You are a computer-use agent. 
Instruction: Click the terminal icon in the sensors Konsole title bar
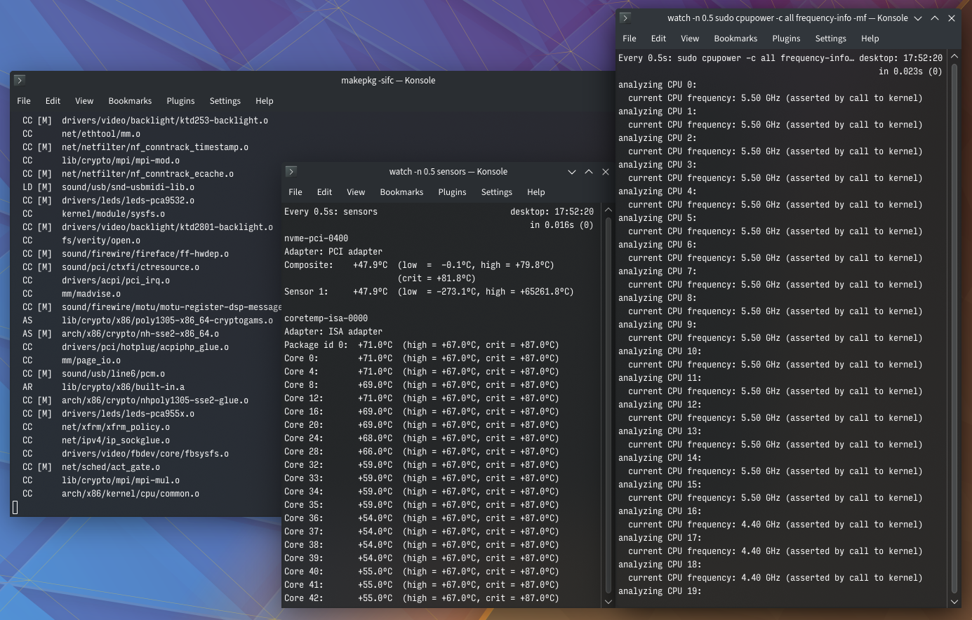click(x=291, y=172)
